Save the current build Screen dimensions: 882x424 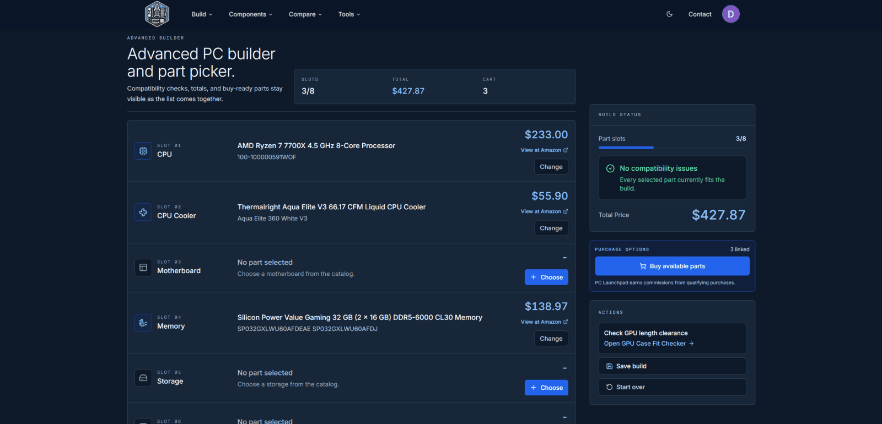pos(673,366)
